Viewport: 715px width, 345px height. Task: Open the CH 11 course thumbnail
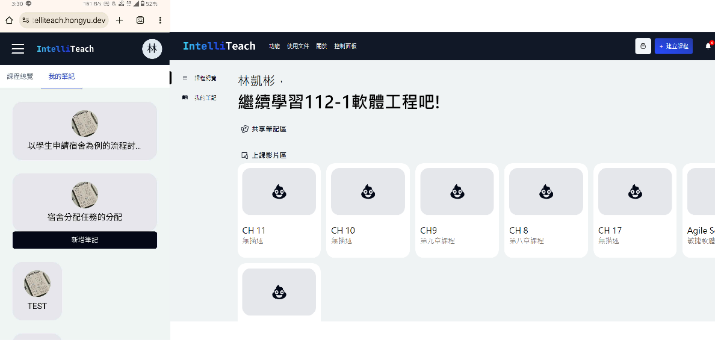[x=279, y=191]
